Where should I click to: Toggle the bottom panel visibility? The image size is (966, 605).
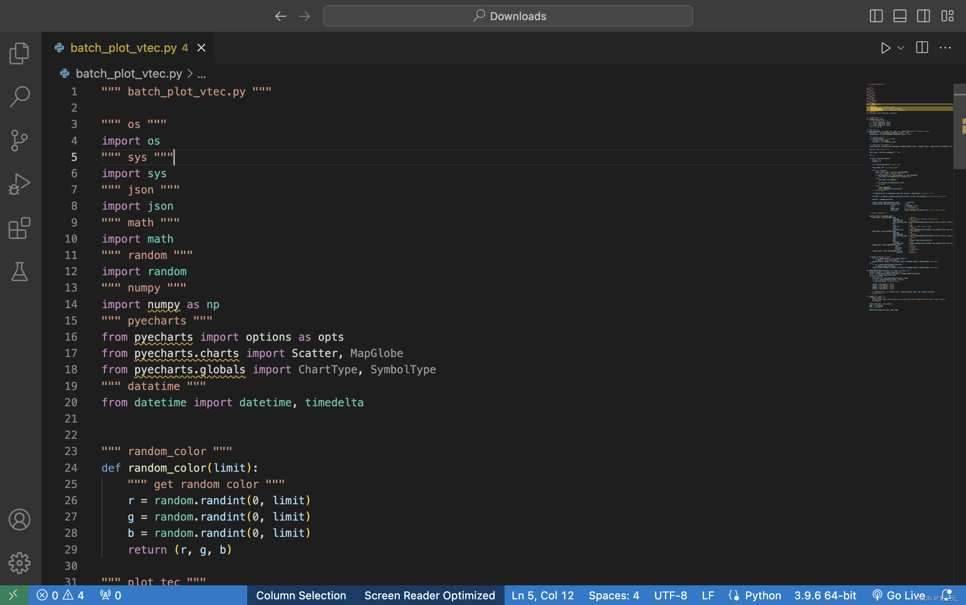(x=900, y=16)
